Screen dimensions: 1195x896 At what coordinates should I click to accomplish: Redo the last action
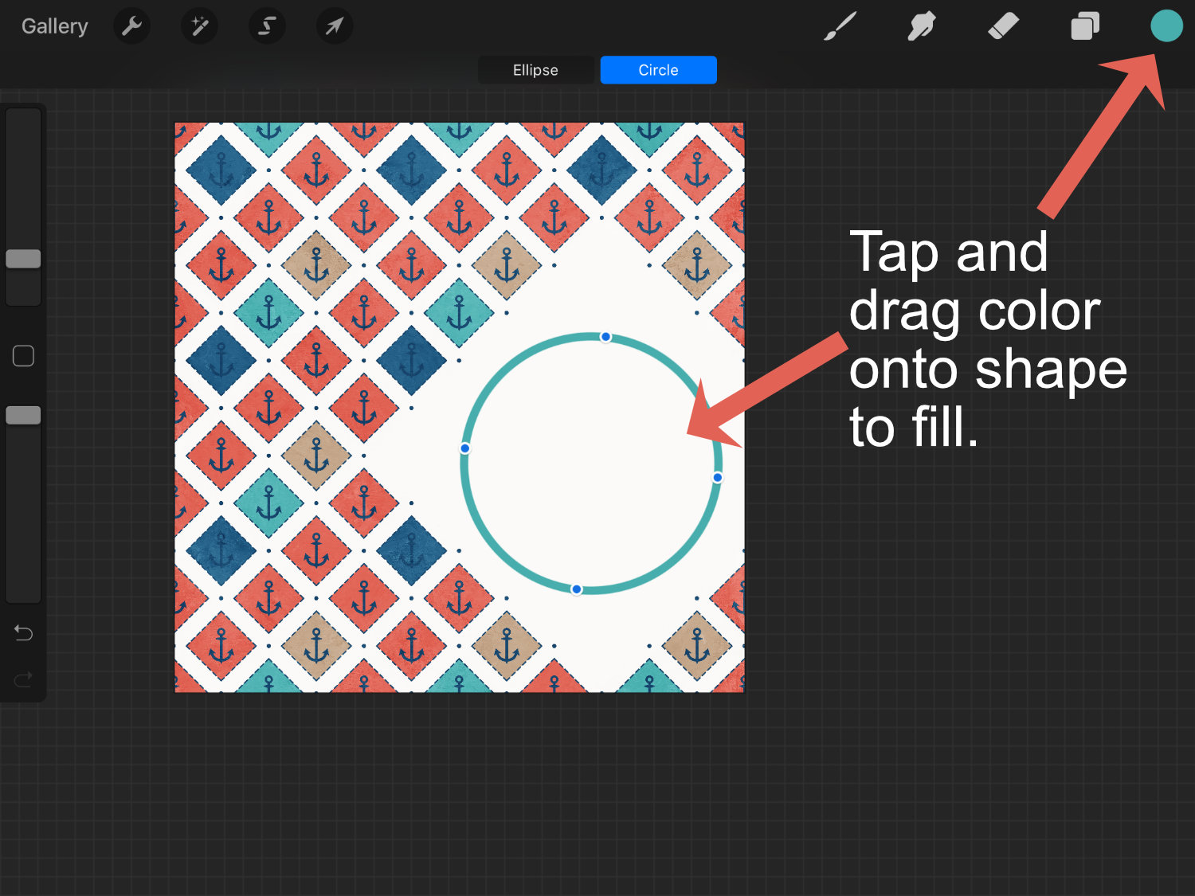[x=23, y=679]
